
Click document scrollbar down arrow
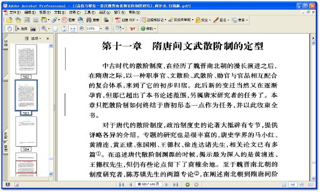click(x=314, y=178)
